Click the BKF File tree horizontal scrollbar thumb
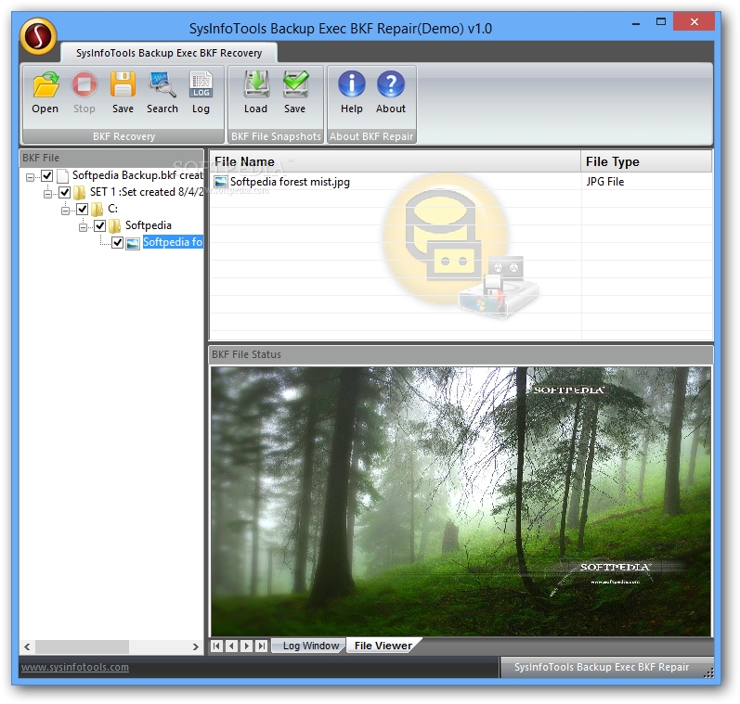The height and width of the screenshot is (704, 740). tap(82, 646)
